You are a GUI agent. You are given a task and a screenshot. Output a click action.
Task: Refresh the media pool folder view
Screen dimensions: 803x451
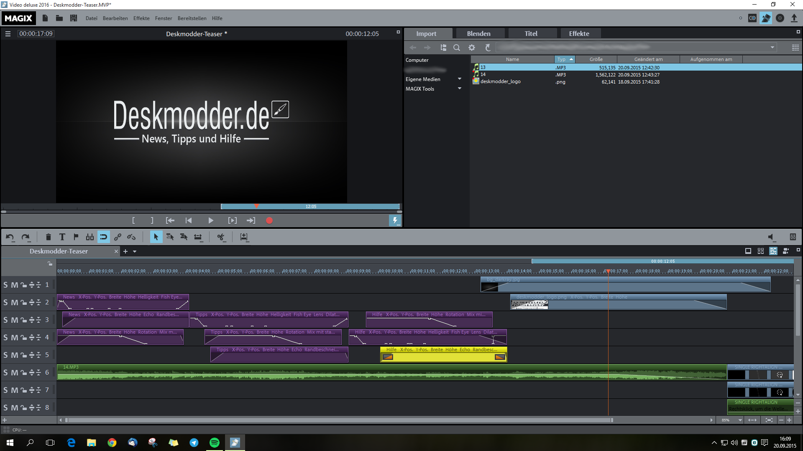coord(488,48)
